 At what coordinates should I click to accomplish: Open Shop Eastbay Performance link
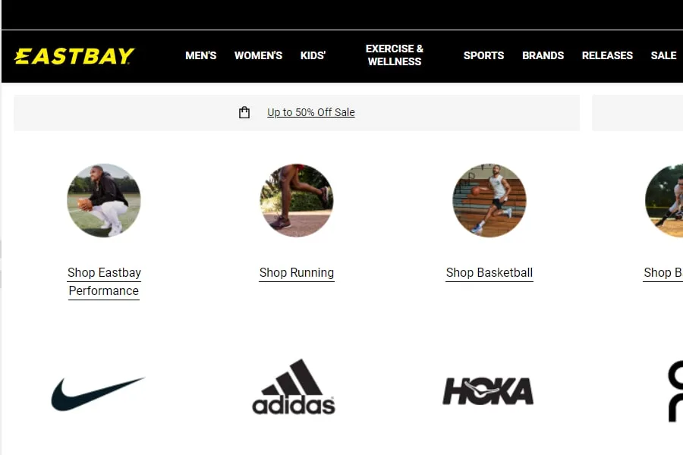[x=104, y=281]
